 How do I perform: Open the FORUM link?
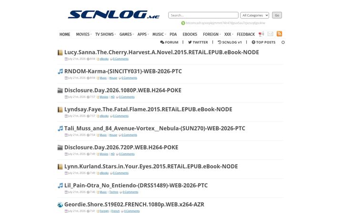tap(169, 42)
